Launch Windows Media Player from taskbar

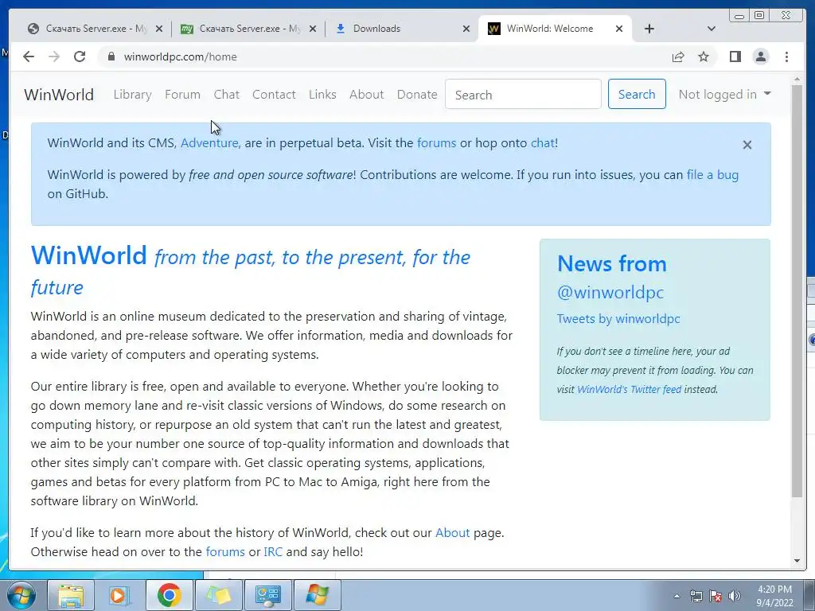click(119, 595)
